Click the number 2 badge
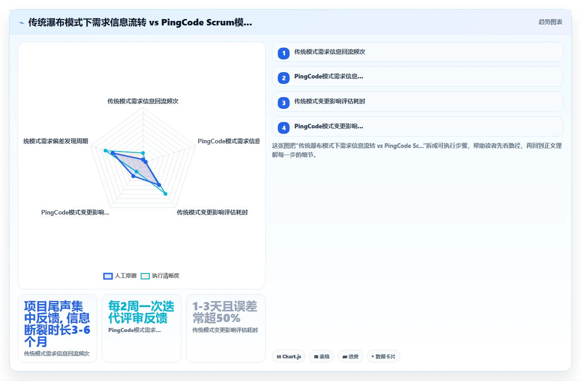The image size is (581, 381). [284, 78]
